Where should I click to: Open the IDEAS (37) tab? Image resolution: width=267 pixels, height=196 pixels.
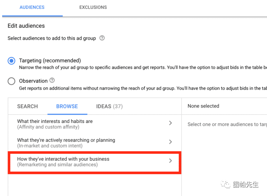pos(109,106)
